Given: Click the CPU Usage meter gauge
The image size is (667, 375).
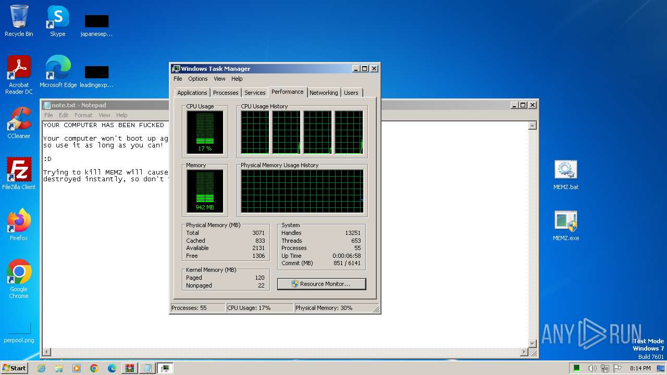Looking at the screenshot, I should (205, 132).
